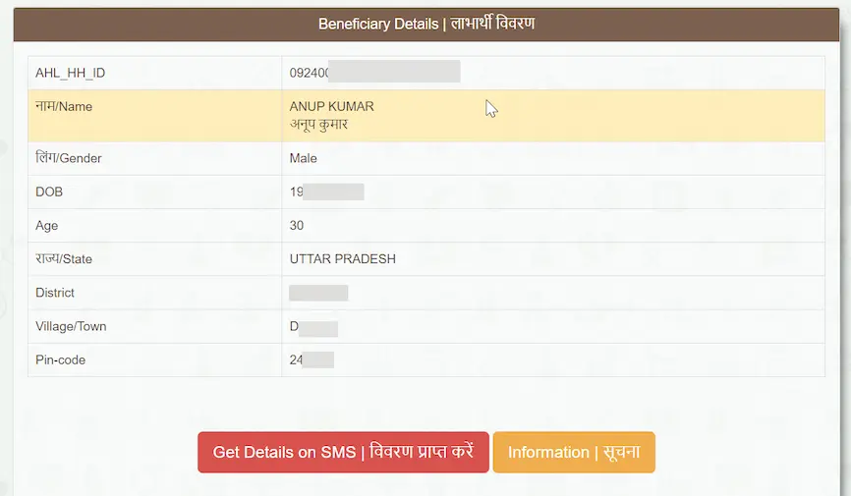Select the age value 30
This screenshot has height=496, width=851.
[x=297, y=225]
